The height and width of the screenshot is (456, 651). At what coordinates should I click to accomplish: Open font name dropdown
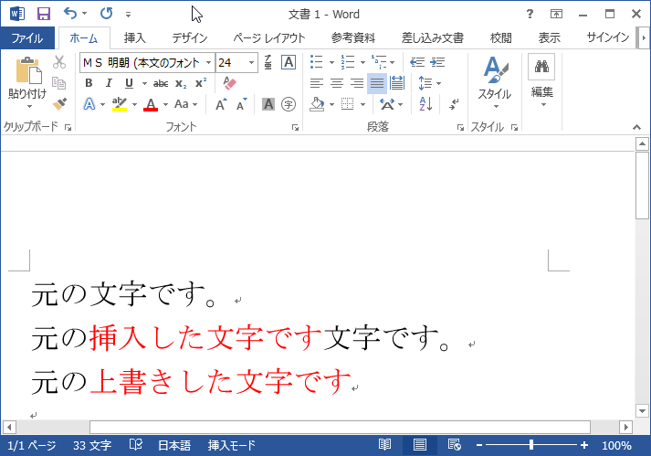[209, 62]
